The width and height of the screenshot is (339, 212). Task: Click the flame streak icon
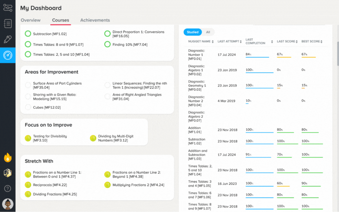click(x=8, y=157)
